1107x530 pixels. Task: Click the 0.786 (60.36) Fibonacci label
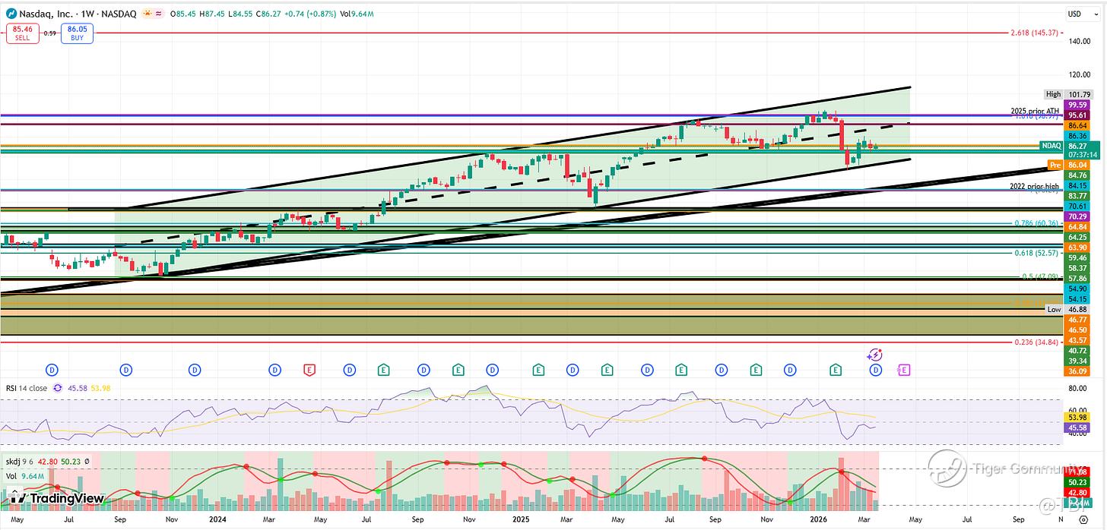(1037, 223)
